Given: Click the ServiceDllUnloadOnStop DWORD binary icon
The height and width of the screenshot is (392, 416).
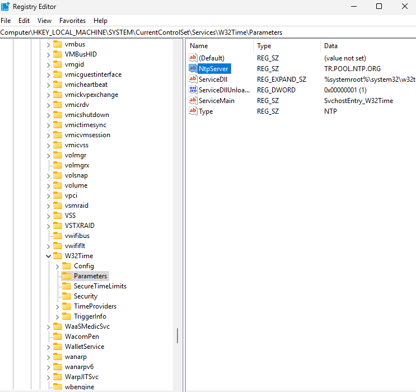Looking at the screenshot, I should (x=193, y=90).
